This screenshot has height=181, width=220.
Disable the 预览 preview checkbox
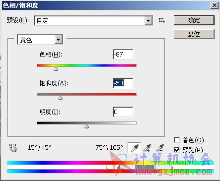pyautogui.click(x=177, y=150)
